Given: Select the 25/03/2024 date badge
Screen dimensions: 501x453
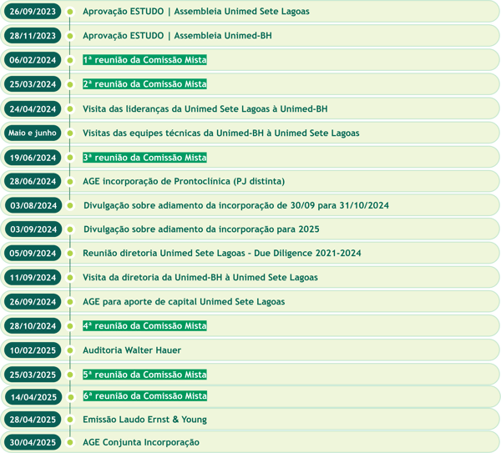Looking at the screenshot, I should coord(33,84).
